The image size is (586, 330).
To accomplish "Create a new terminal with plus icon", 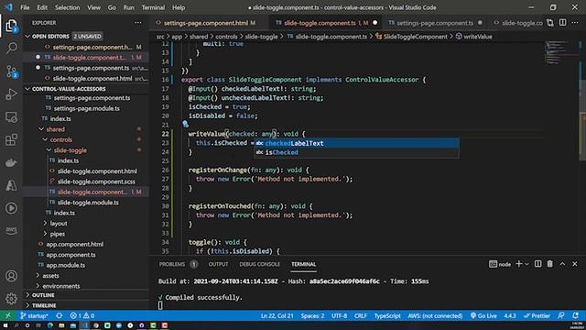I will 519,264.
